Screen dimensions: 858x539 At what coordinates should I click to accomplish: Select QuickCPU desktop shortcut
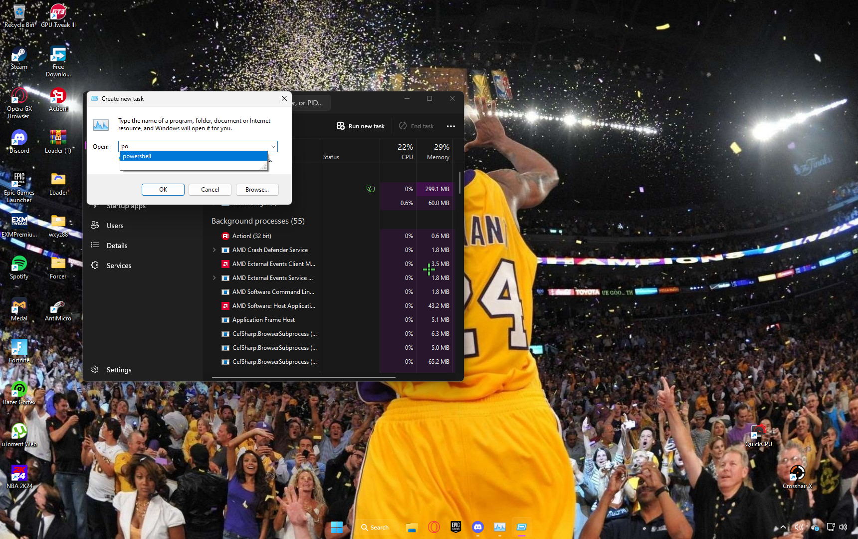(x=758, y=435)
